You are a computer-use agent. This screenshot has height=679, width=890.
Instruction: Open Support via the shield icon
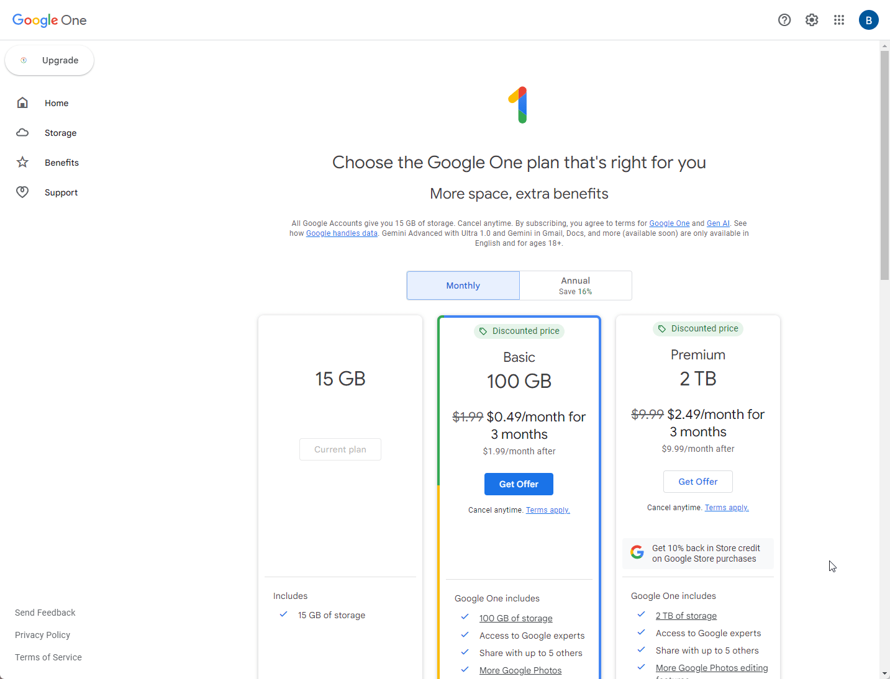22,192
